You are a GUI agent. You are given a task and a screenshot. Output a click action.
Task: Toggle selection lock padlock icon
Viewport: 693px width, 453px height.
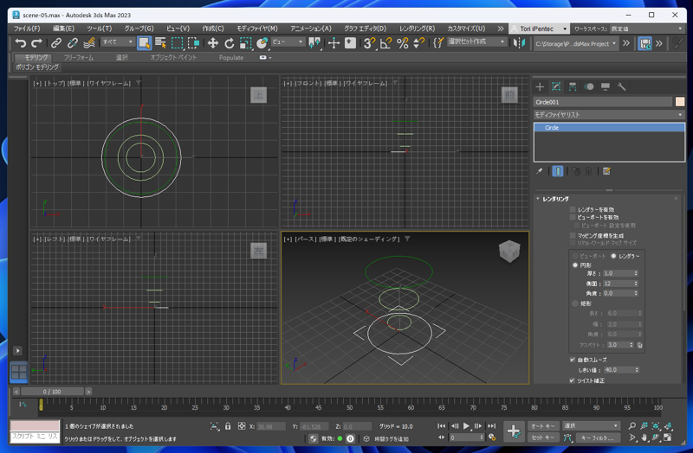coord(228,426)
